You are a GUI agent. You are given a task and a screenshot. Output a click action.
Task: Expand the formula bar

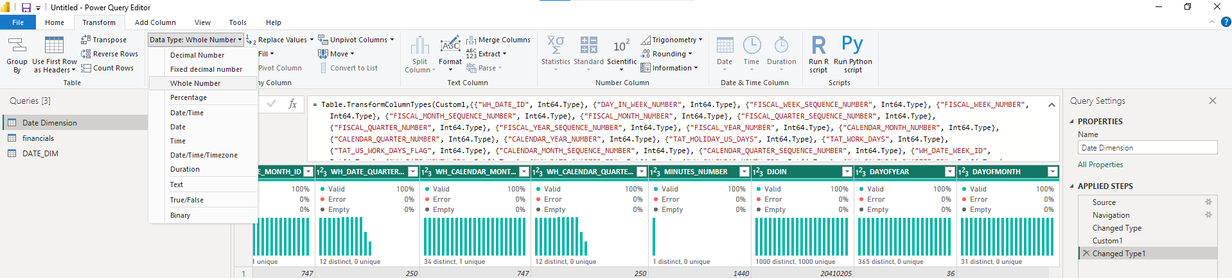point(1052,104)
